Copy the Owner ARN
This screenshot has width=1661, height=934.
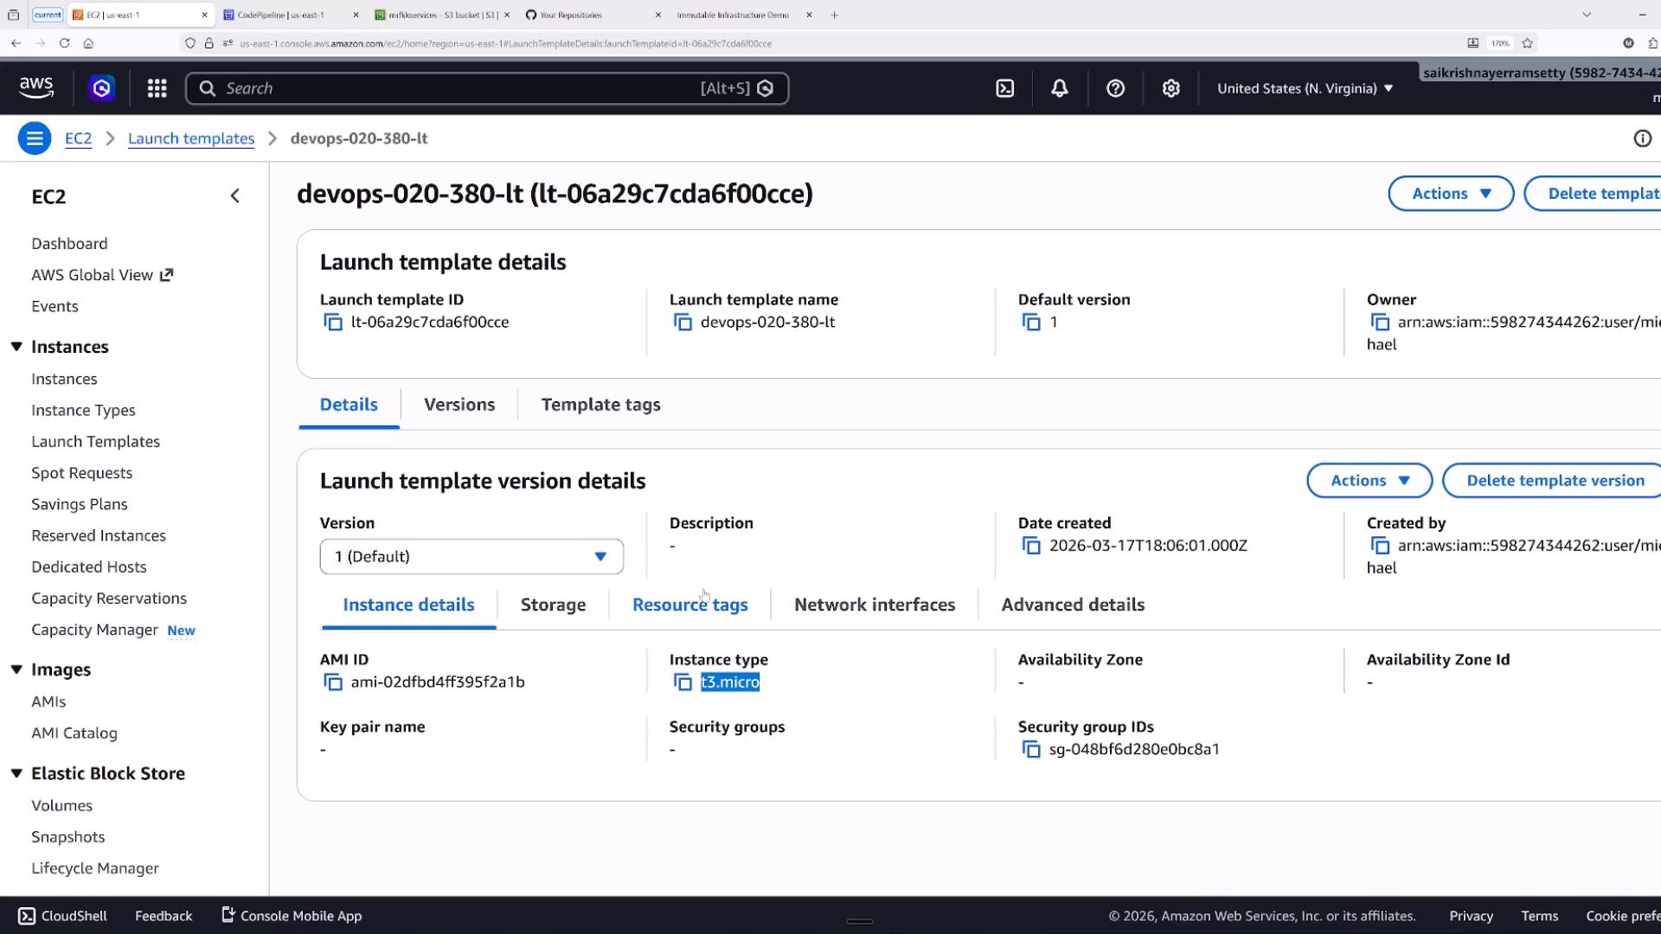[1380, 323]
